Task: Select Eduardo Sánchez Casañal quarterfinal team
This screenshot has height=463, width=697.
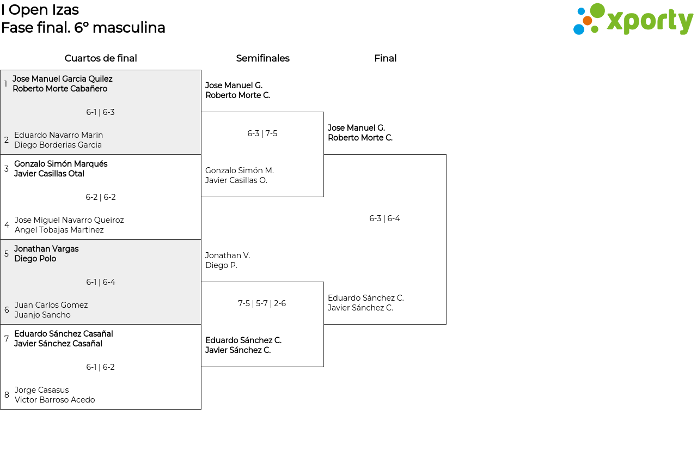Action: click(64, 339)
